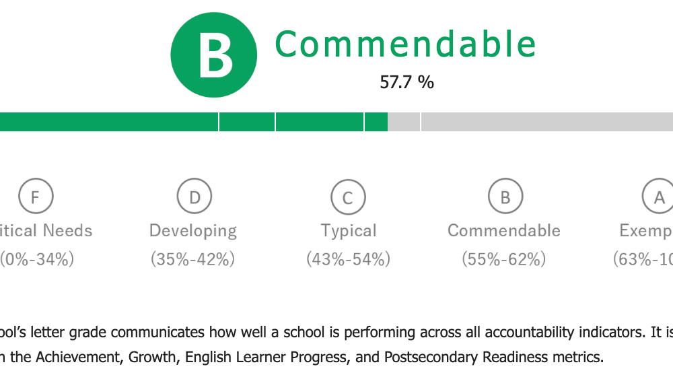Screen dimensions: 673x377
Task: Click the letter grade description paragraph
Action: pos(336,345)
